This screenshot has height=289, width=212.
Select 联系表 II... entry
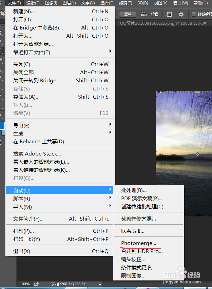[149, 231]
